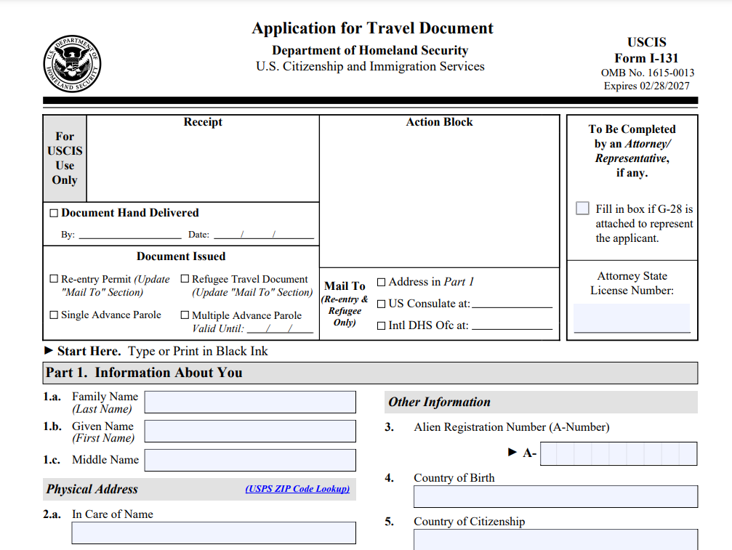Select the Single Advance Parole checkbox
732x550 pixels.
(54, 315)
